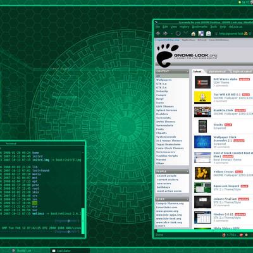Image resolution: width=253 pixels, height=253 pixels.
Task: Open Compiz category link
Action: point(161,95)
